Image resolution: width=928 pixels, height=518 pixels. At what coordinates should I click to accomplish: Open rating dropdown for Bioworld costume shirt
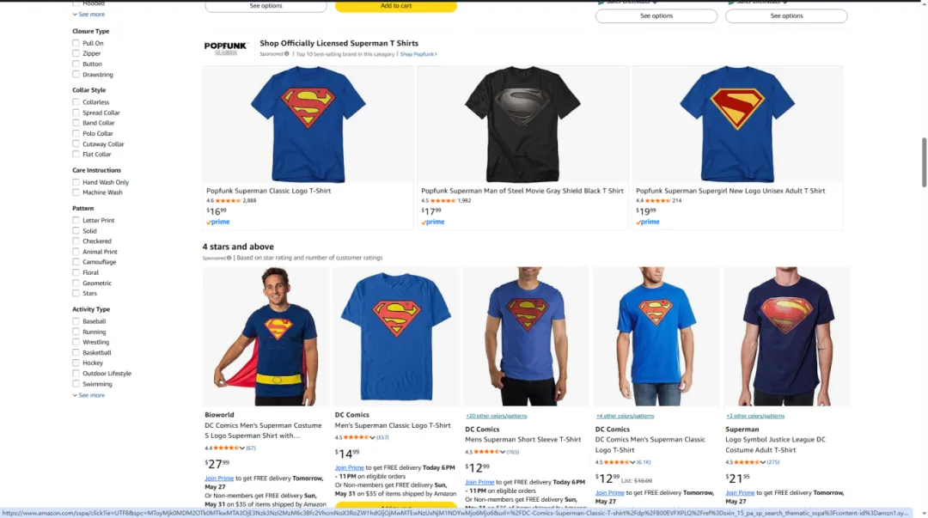(x=242, y=448)
